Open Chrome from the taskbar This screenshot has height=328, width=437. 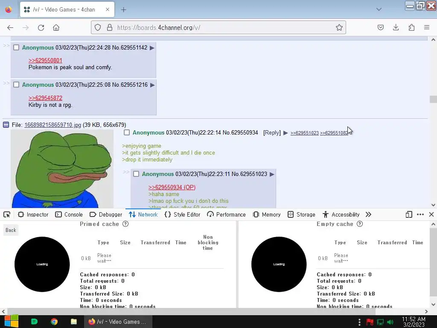pyautogui.click(x=54, y=322)
